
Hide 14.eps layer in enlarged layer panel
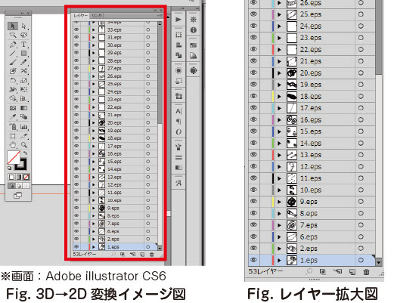[253, 143]
